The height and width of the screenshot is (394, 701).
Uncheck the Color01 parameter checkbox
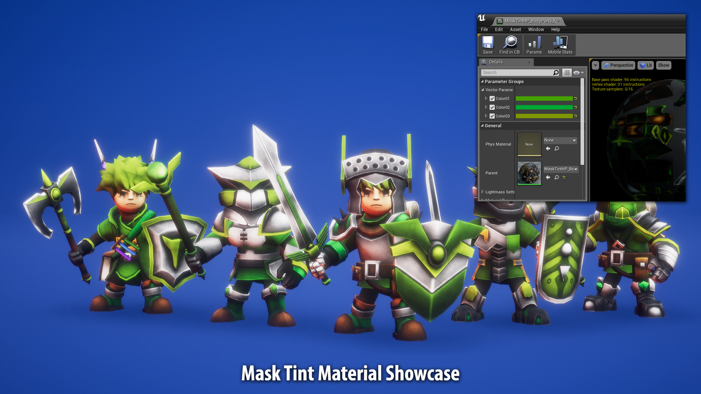[492, 98]
